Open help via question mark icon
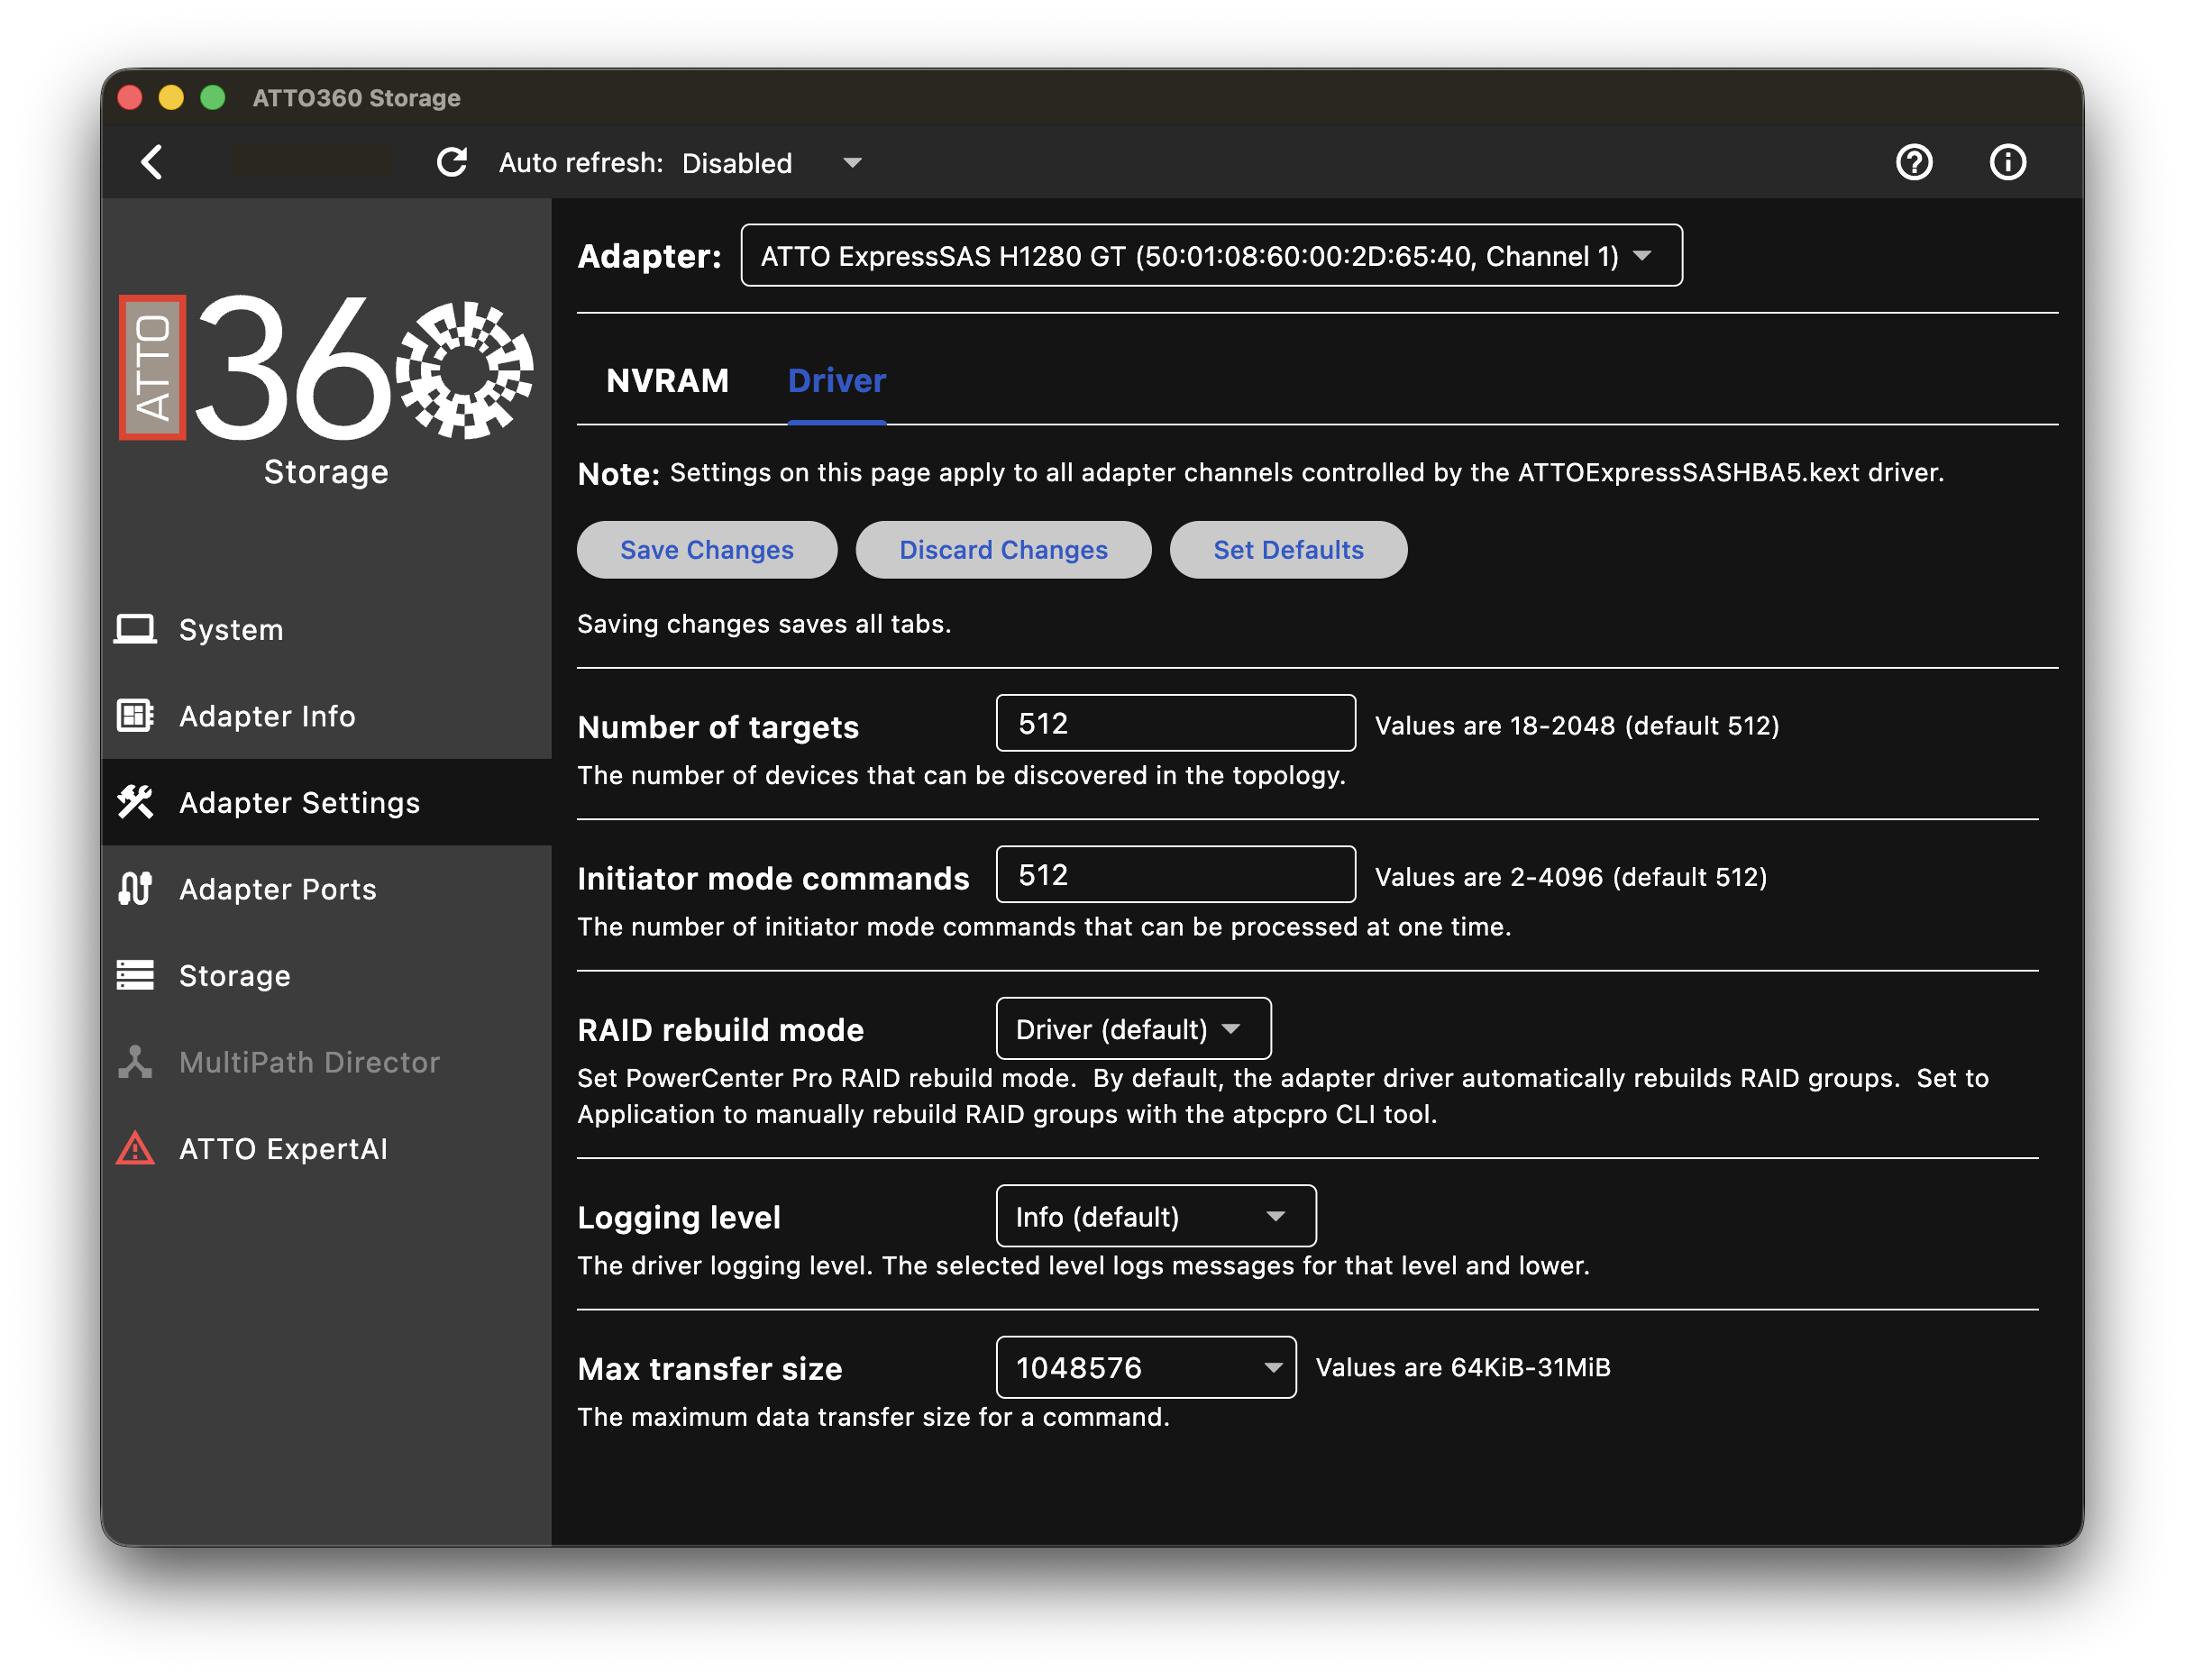Screen dimensions: 2185x1680 tap(1913, 162)
